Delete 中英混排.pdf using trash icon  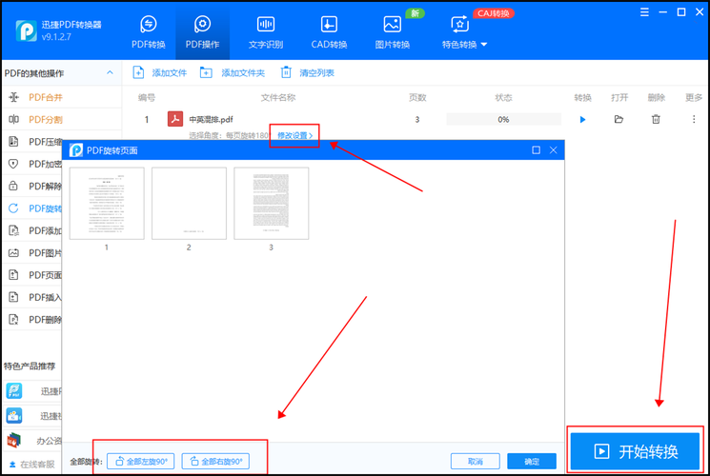click(x=656, y=120)
